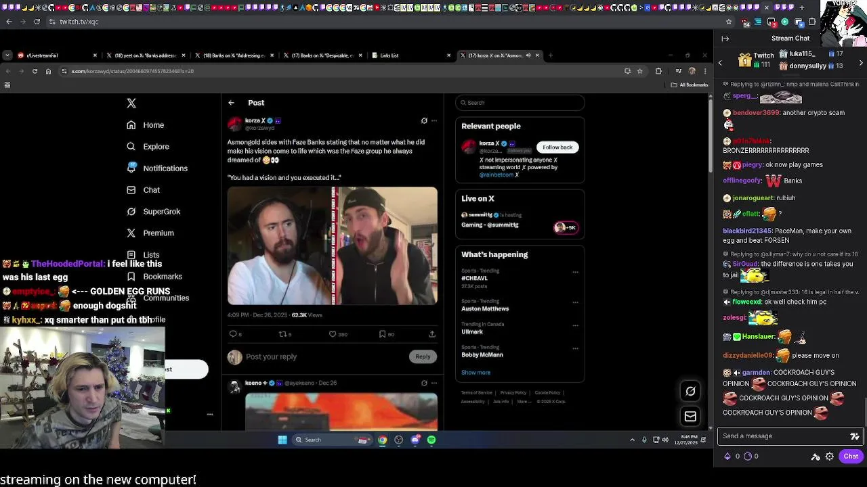Click the Send a message chat field

(782, 436)
